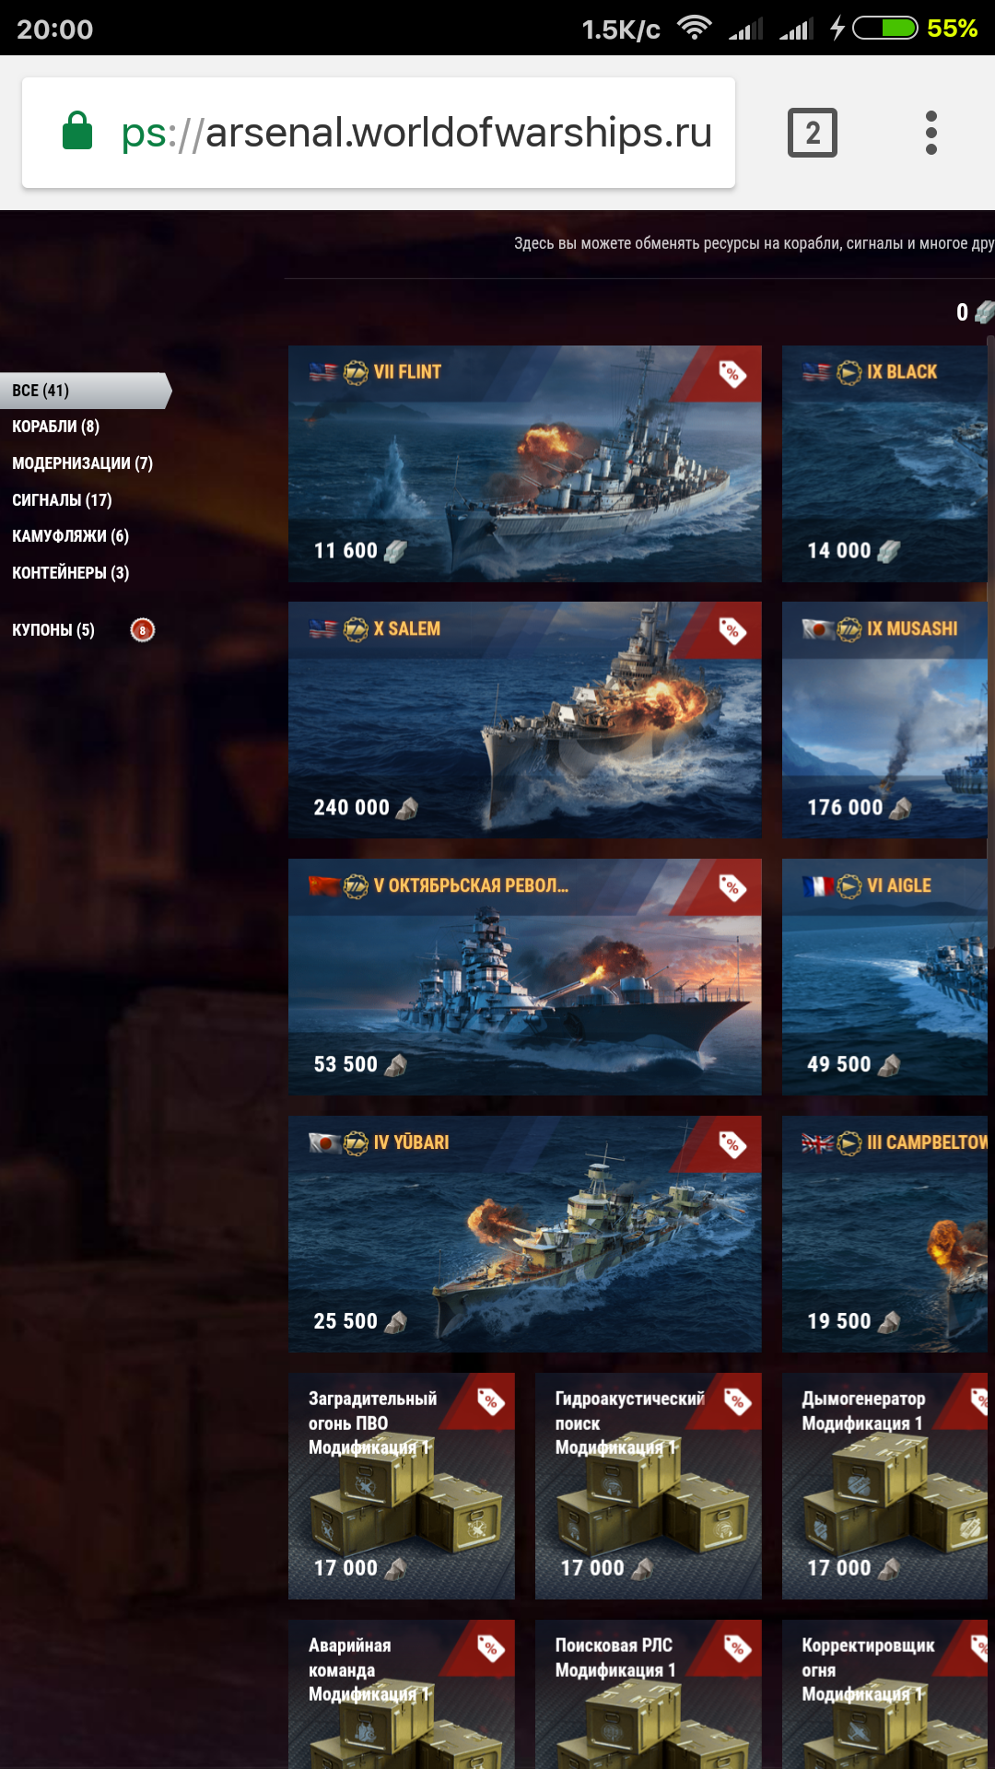
Task: Tap the green padlock security icon
Action: (77, 131)
